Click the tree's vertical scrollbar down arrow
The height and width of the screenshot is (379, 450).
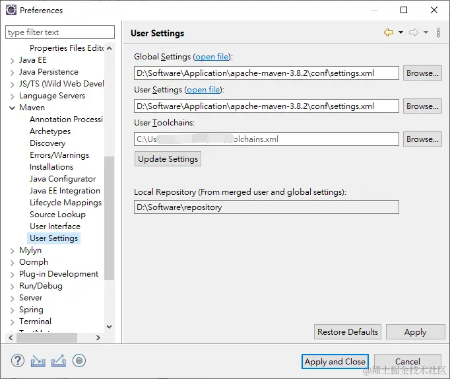click(x=109, y=326)
